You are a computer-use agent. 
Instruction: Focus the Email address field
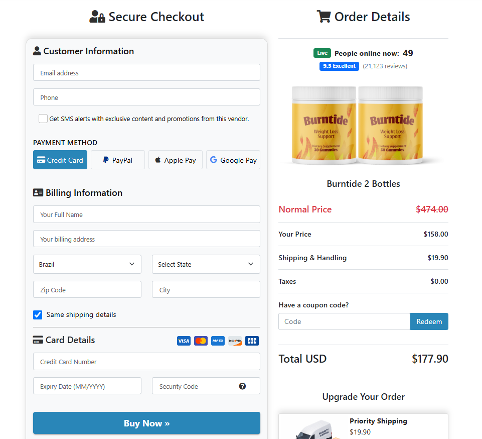click(146, 73)
